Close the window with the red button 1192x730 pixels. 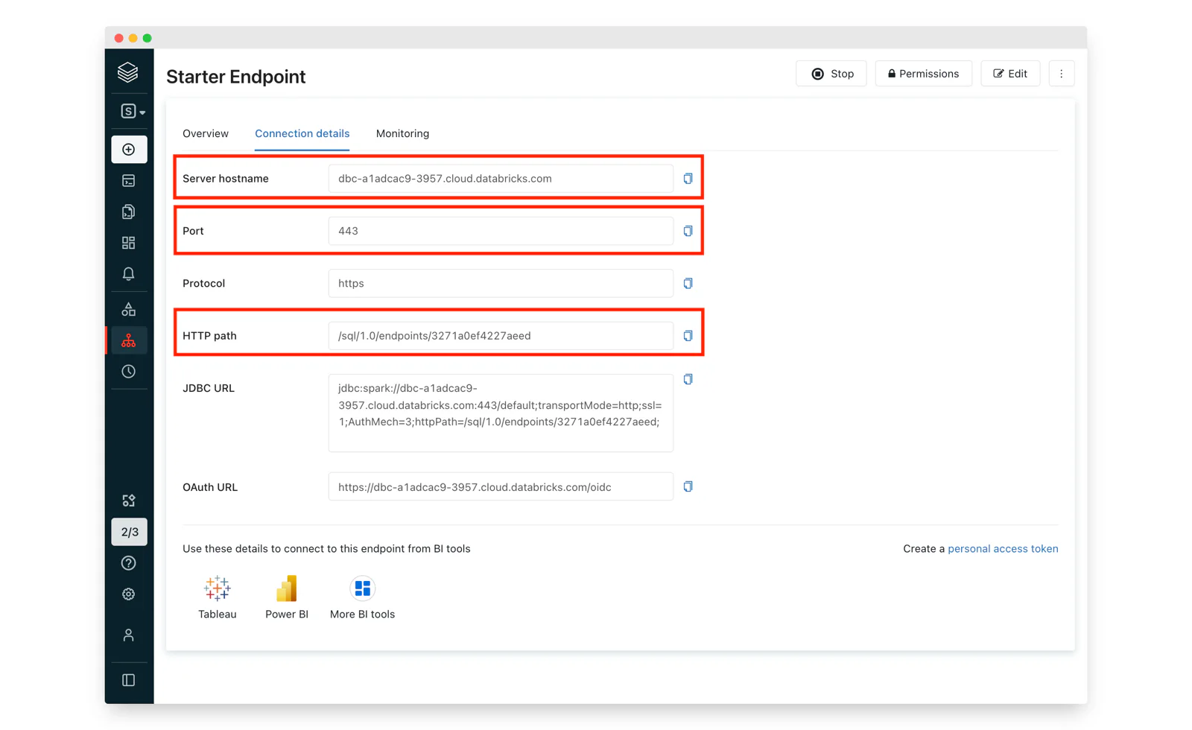pos(119,38)
